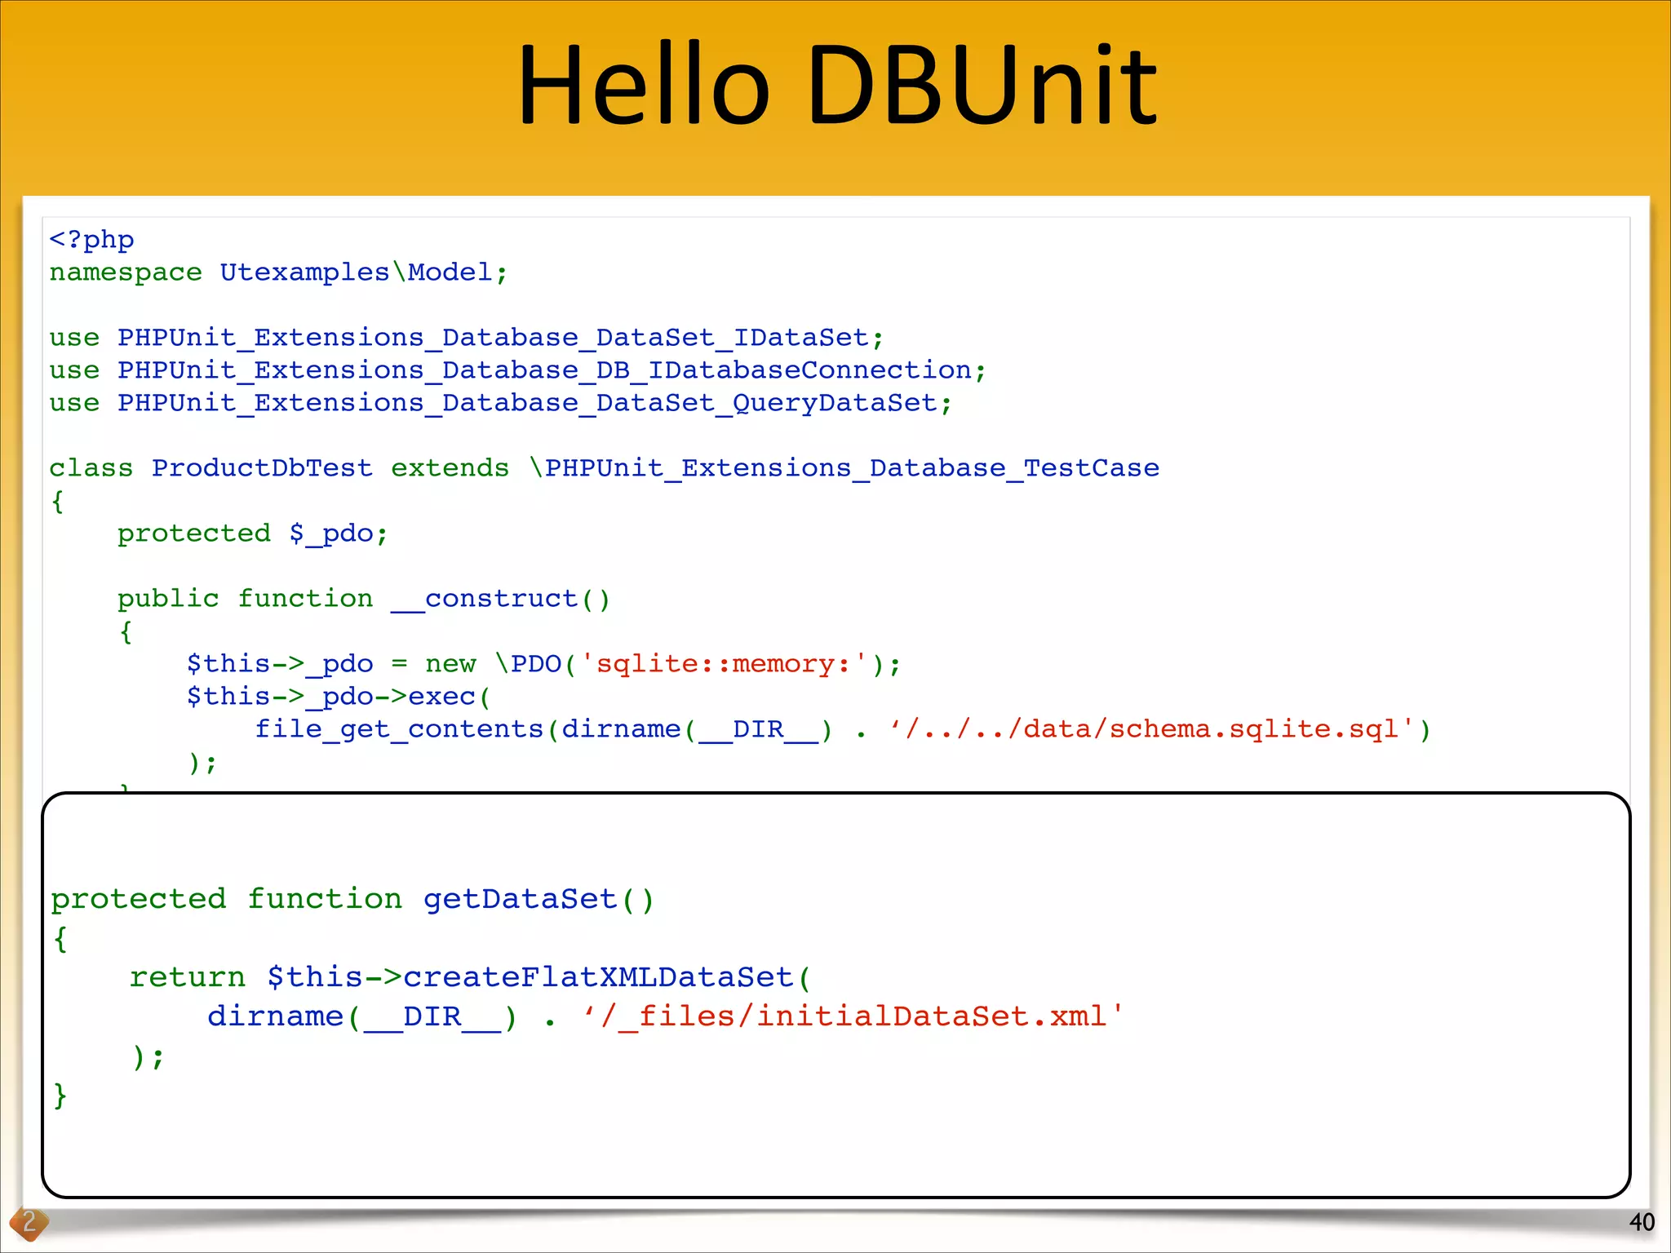
Task: Click the line containing '/_files/initialDataSet.xml'
Action: click(666, 1016)
